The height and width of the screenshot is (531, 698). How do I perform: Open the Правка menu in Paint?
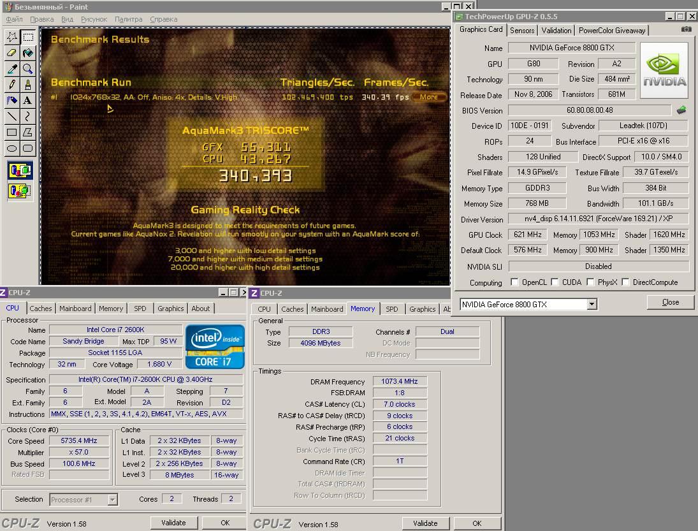42,19
